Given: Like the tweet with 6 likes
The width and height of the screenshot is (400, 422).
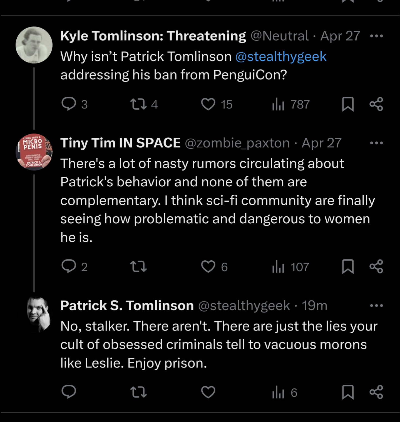Looking at the screenshot, I should [x=208, y=266].
